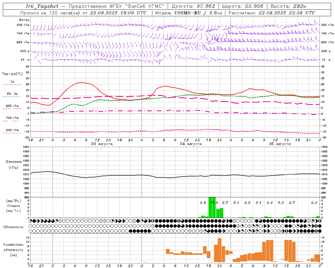The image size is (335, 268).
Task: Select the "23 августа" date label
Action: point(102,144)
